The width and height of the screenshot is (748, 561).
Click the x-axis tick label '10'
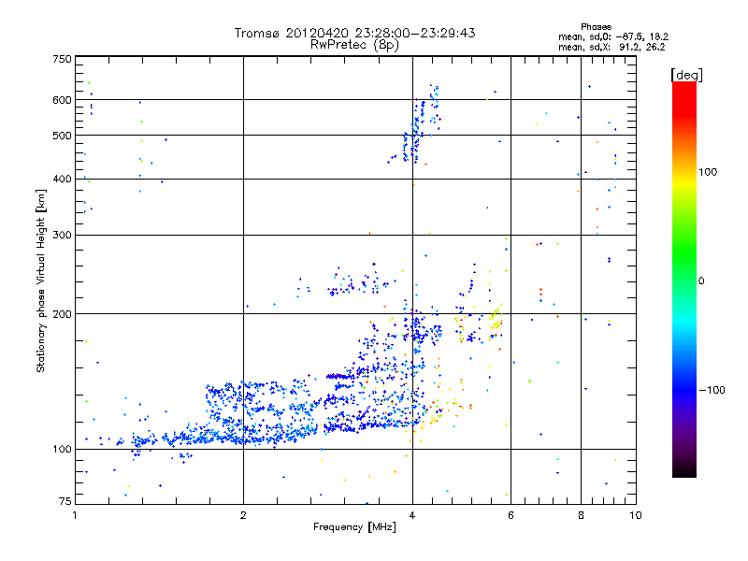[636, 515]
